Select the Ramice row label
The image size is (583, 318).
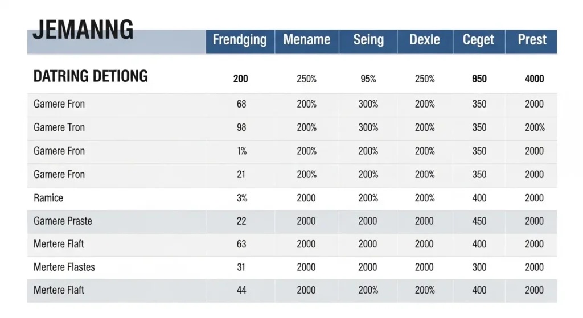48,198
